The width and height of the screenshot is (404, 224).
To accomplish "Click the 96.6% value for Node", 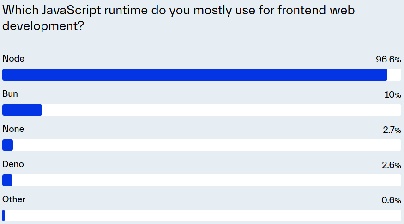I will point(388,60).
